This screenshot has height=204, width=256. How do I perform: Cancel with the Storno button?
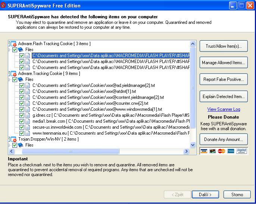click(237, 195)
